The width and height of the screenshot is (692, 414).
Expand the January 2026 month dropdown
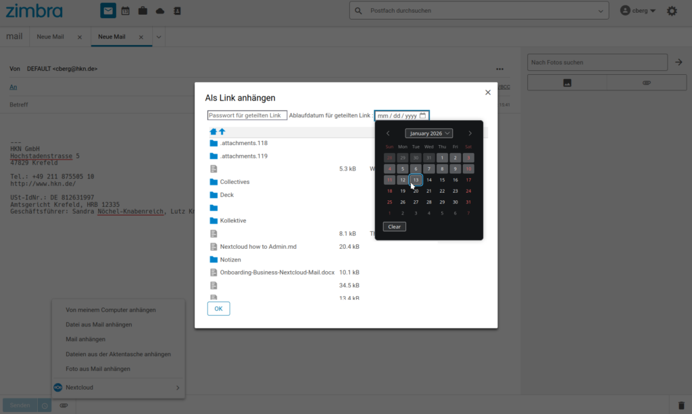[x=429, y=134]
